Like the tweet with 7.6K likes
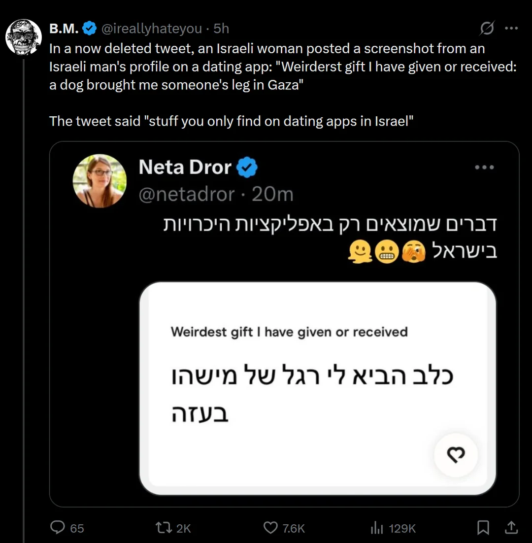 click(284, 528)
